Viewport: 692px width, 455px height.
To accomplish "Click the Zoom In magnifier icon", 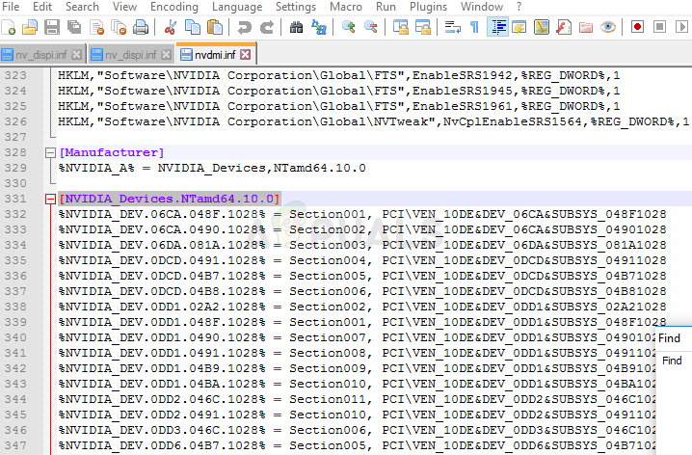I will click(x=348, y=27).
